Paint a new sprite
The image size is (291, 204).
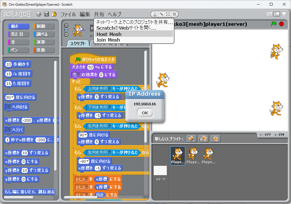pyautogui.click(x=191, y=138)
